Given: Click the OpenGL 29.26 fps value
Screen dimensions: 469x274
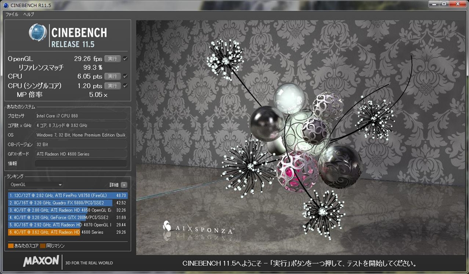Looking at the screenshot, I should pos(88,59).
